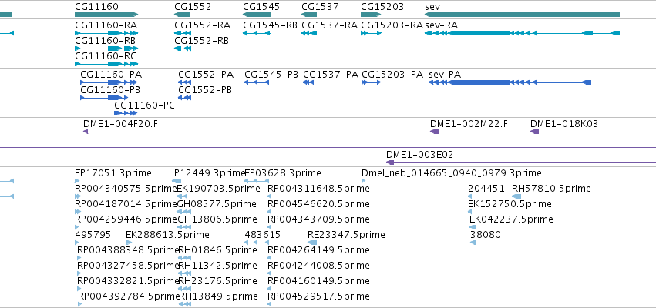Click the GH08577.5prime label
The height and width of the screenshot is (308, 656).
(217, 204)
